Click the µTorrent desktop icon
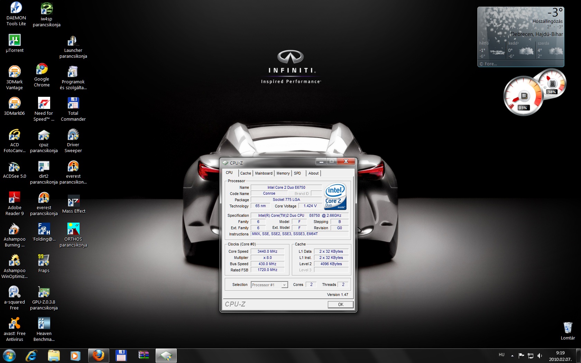The height and width of the screenshot is (363, 581). tap(15, 43)
